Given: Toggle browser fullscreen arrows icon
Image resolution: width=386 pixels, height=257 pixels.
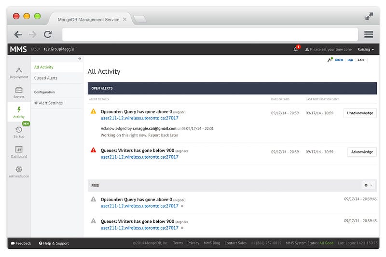Looking at the screenshot, I should coord(369,16).
